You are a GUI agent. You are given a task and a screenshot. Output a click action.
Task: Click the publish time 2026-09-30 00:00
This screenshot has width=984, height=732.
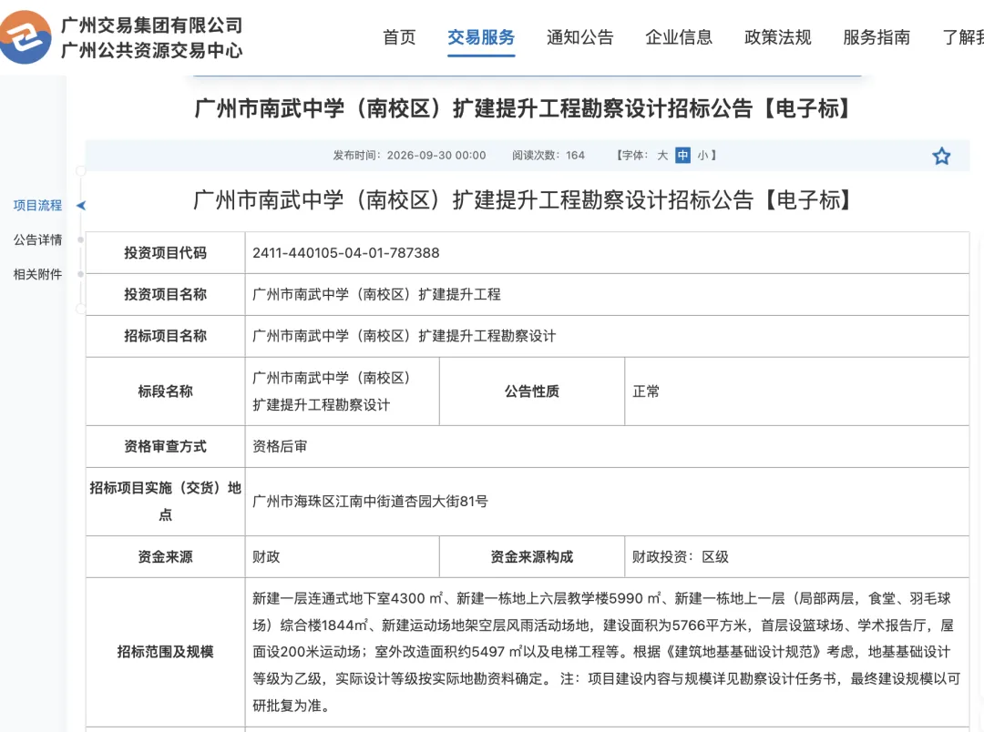[x=436, y=155]
